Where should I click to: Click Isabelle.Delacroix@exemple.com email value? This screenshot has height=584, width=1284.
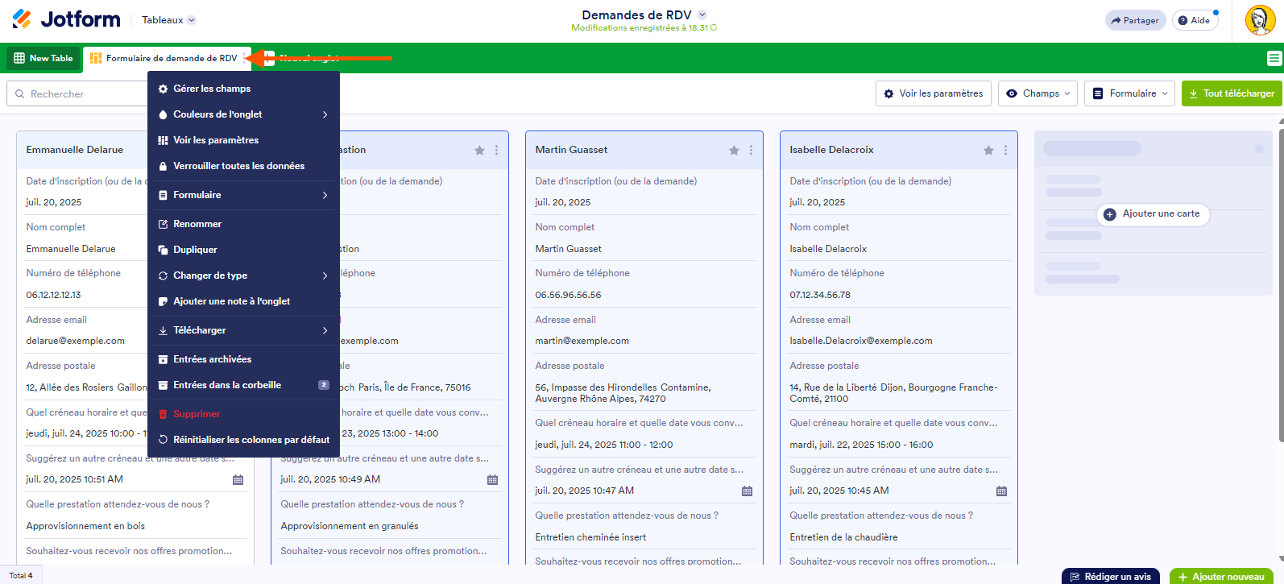[860, 341]
